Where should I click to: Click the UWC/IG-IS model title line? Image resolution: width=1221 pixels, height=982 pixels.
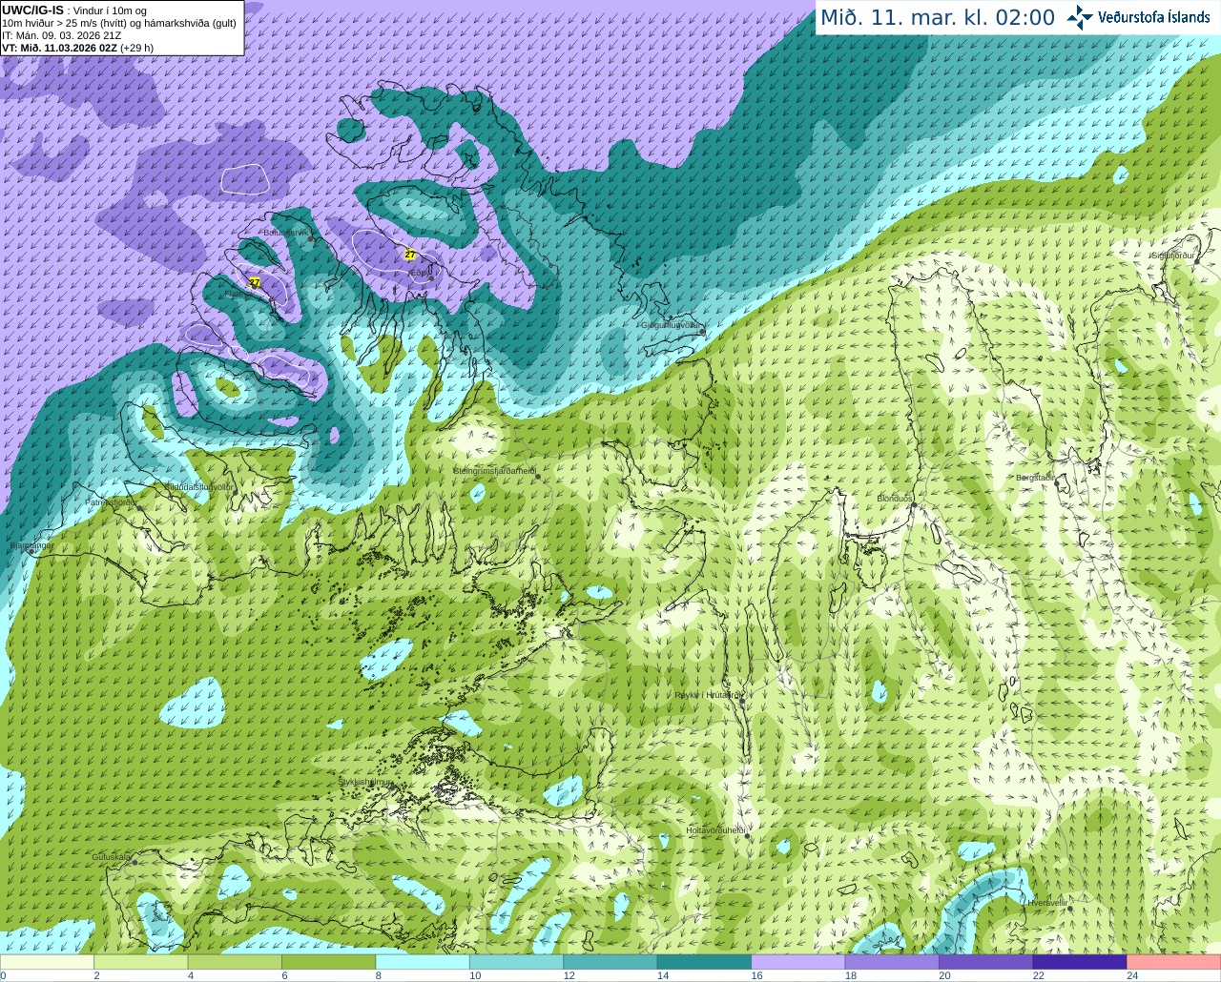click(x=74, y=10)
